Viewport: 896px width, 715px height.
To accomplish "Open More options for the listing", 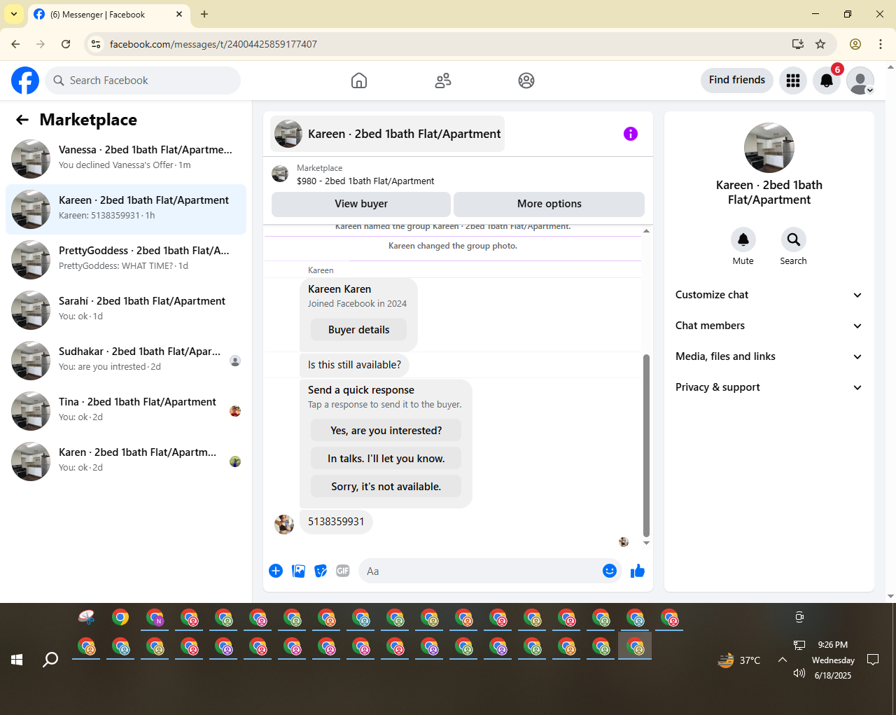I will point(549,204).
